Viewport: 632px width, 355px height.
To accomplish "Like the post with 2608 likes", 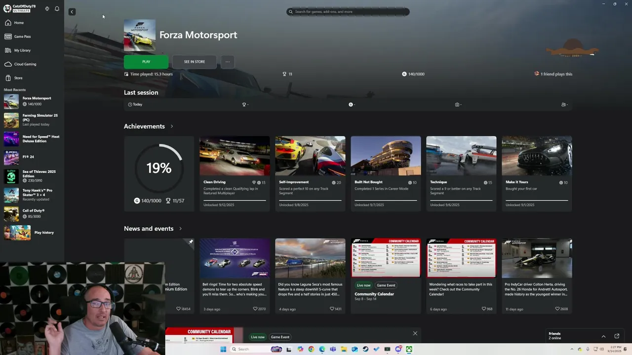I will pyautogui.click(x=557, y=309).
